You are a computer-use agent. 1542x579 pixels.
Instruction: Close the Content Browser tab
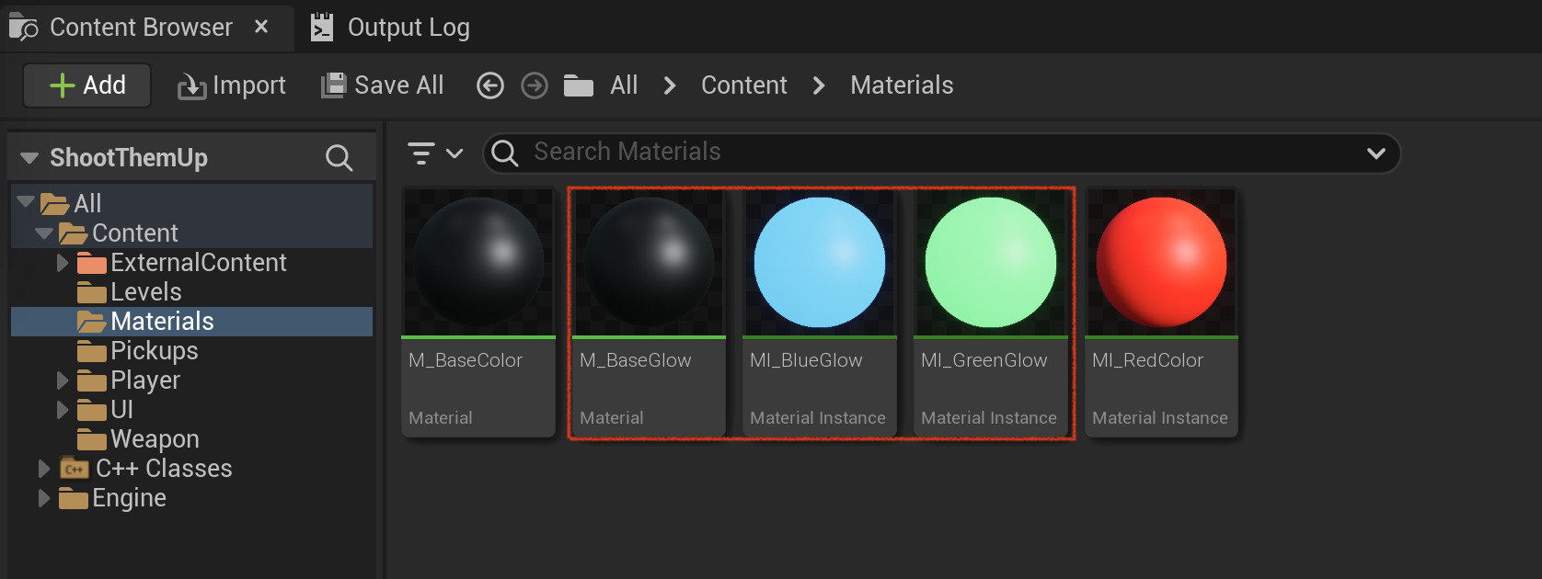click(x=261, y=27)
